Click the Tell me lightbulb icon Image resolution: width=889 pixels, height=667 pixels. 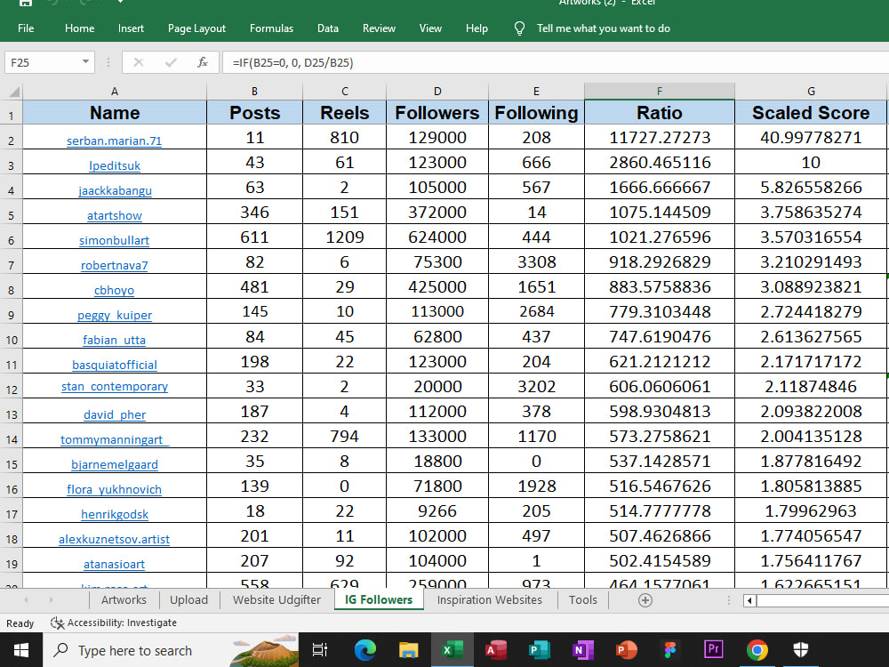tap(519, 28)
